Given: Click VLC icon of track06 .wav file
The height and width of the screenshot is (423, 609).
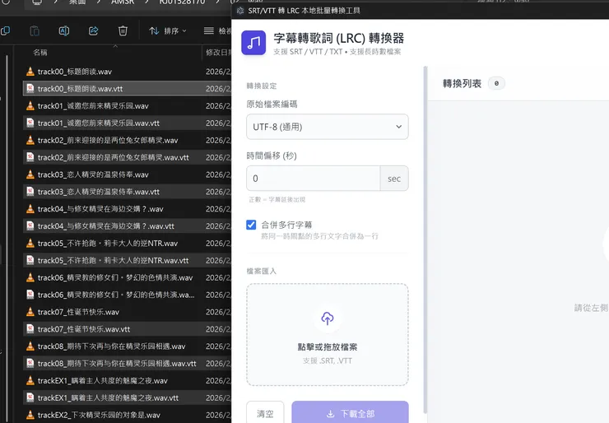Looking at the screenshot, I should pos(30,277).
